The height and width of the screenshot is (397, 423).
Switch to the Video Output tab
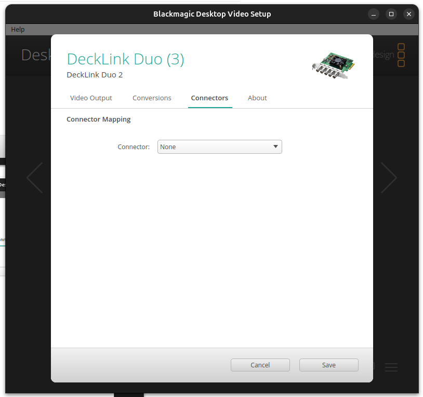click(x=91, y=98)
